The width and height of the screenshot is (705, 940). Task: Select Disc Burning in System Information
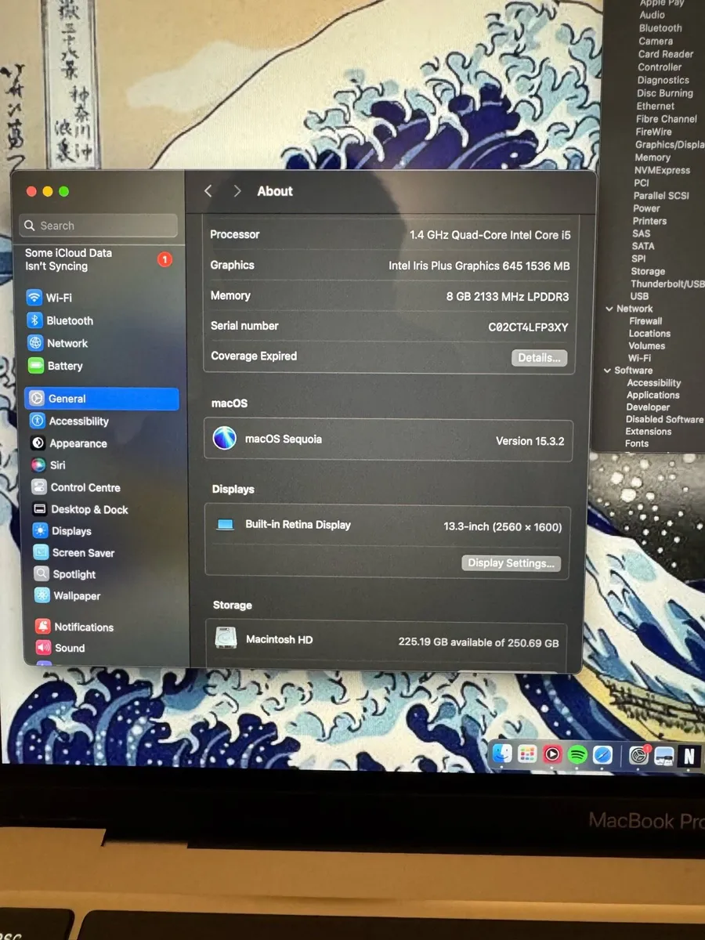[x=665, y=93]
